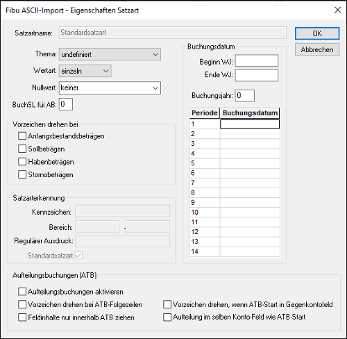Select the Buchungsdatum cell for Periode 1
This screenshot has height=339, width=347.
pos(250,124)
